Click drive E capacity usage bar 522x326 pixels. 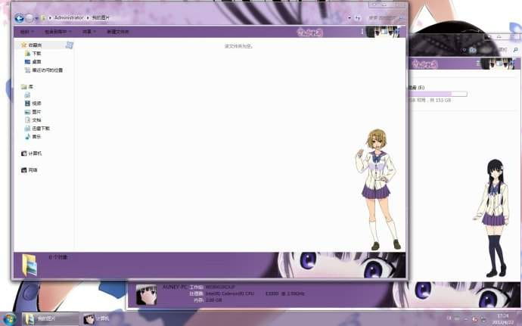[439, 94]
